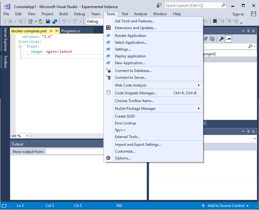Click the Open File folder icon
Screen dimensions: 259x210
tap(41, 21)
